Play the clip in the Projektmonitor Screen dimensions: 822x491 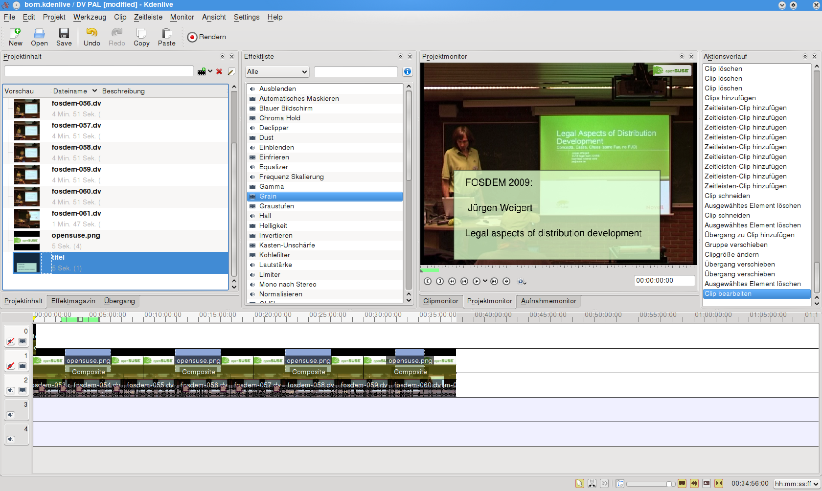[x=477, y=281]
